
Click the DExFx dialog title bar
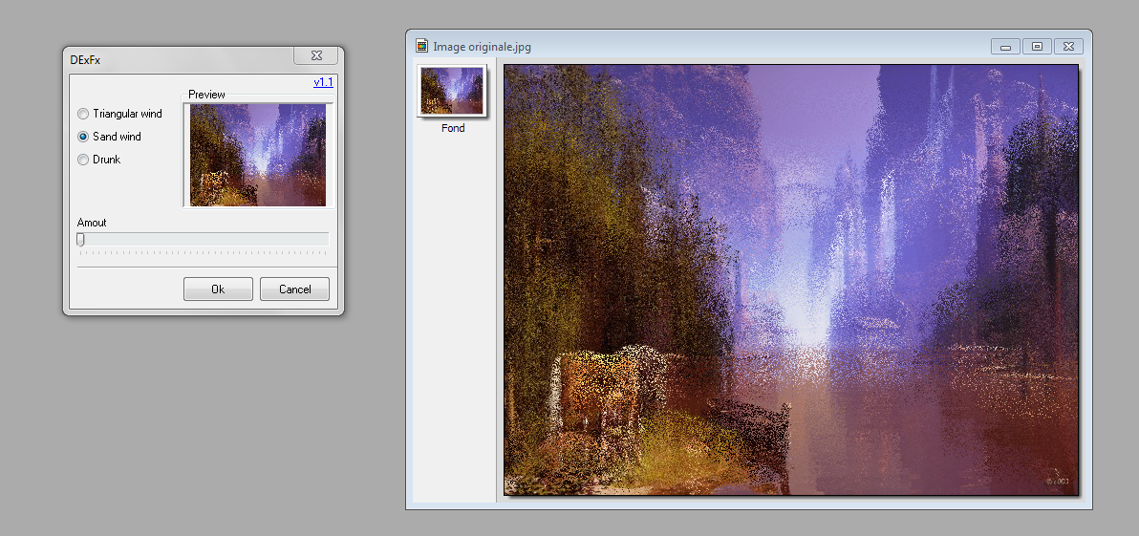(x=172, y=59)
